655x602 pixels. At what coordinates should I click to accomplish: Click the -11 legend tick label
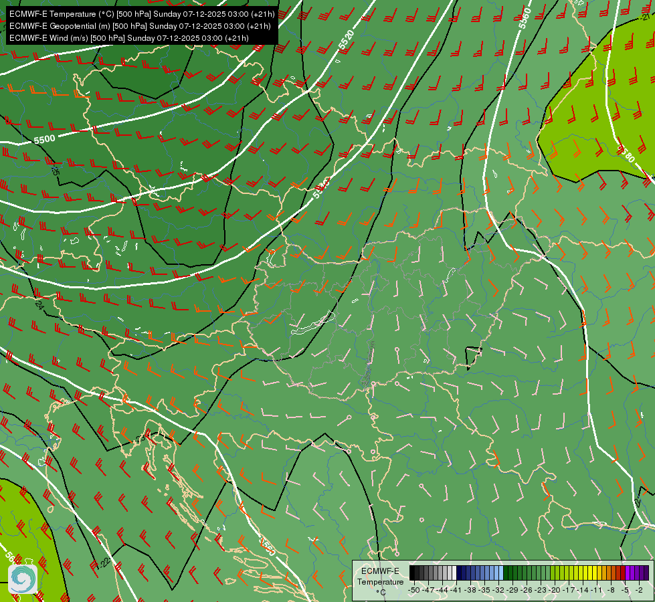tap(597, 591)
